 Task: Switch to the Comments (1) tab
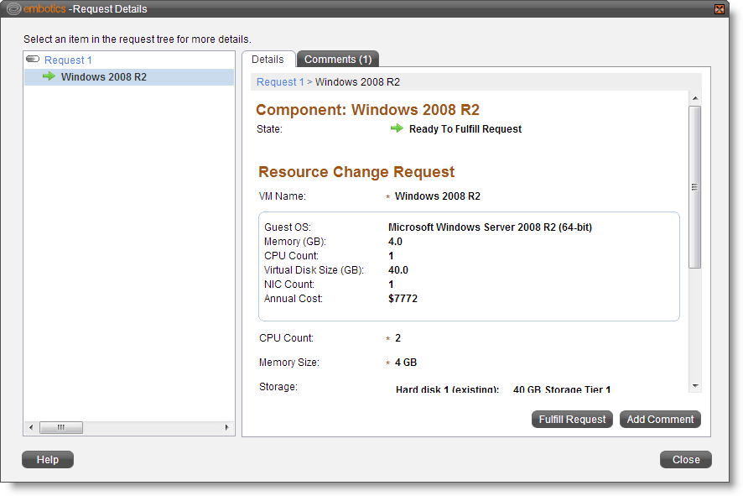tap(337, 59)
